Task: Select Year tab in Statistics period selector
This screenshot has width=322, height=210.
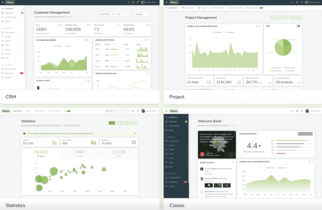Action: point(136,123)
